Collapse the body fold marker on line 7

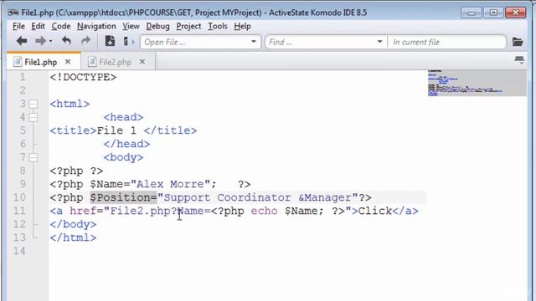33,157
